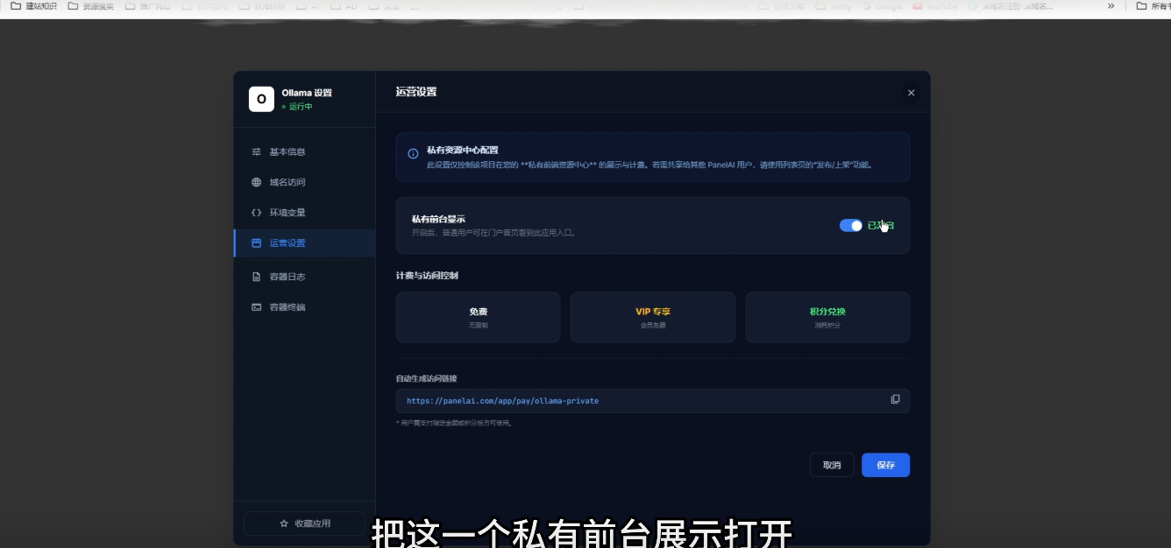Open the 域名访问 sidebar item
The width and height of the screenshot is (1171, 548).
(x=304, y=182)
